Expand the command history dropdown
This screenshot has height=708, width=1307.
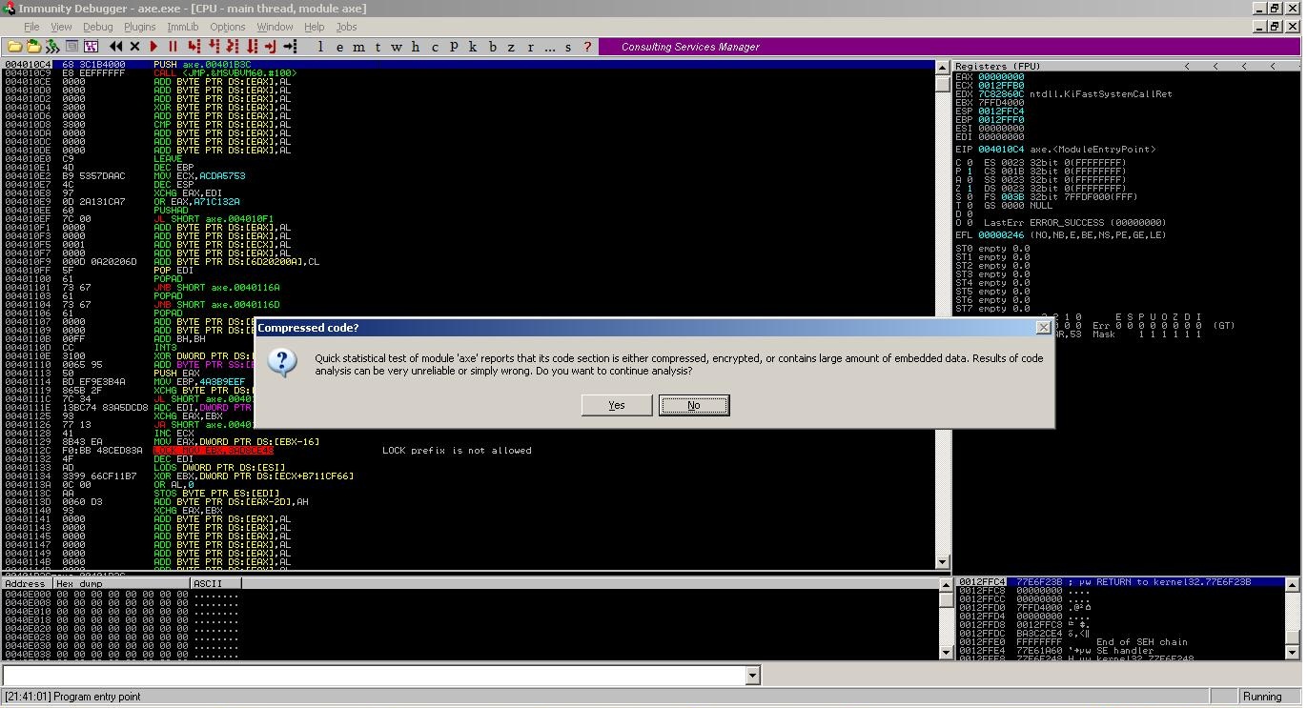click(753, 676)
